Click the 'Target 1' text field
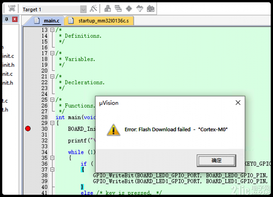This screenshot has width=273, height=197. point(51,9)
